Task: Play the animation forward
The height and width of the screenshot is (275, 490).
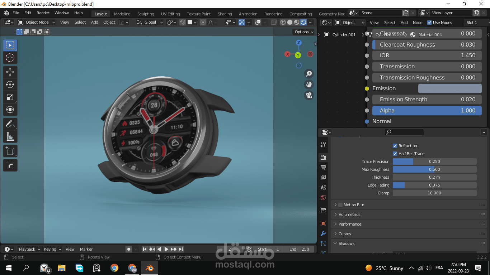Action: tap(166, 249)
